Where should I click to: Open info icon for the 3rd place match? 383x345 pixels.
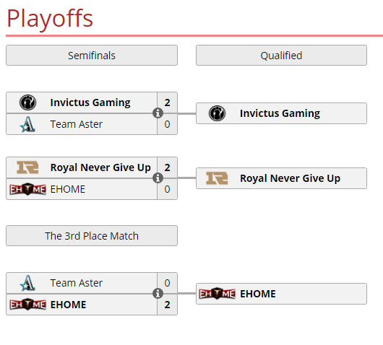click(158, 294)
